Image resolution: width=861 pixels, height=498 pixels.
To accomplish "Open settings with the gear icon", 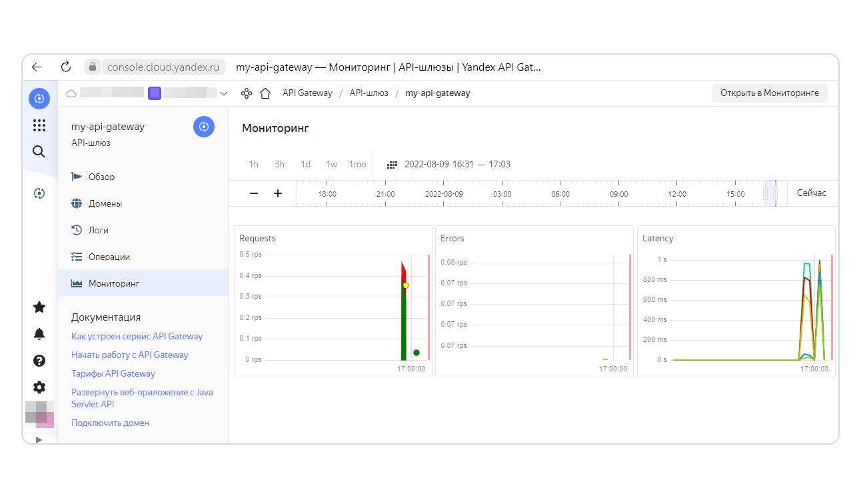I will coord(39,387).
